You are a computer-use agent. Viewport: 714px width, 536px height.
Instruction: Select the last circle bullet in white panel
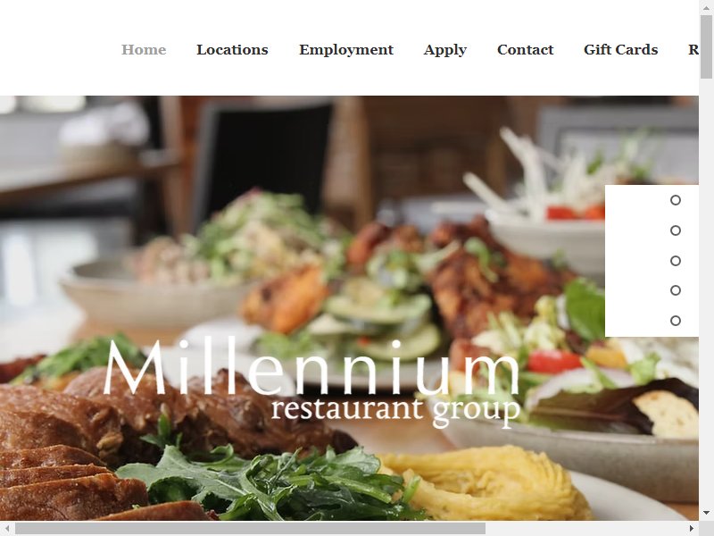tap(676, 321)
